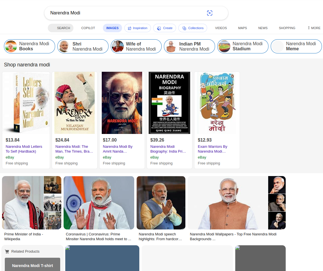The width and height of the screenshot is (323, 271).
Task: Click the Create paint icon
Action: 159,28
